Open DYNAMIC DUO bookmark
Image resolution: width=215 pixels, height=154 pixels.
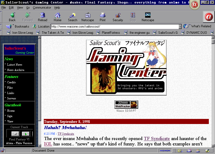click(194, 32)
